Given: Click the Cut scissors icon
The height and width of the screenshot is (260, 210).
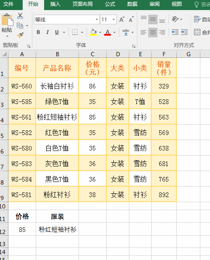Looking at the screenshot, I should (x=20, y=16).
